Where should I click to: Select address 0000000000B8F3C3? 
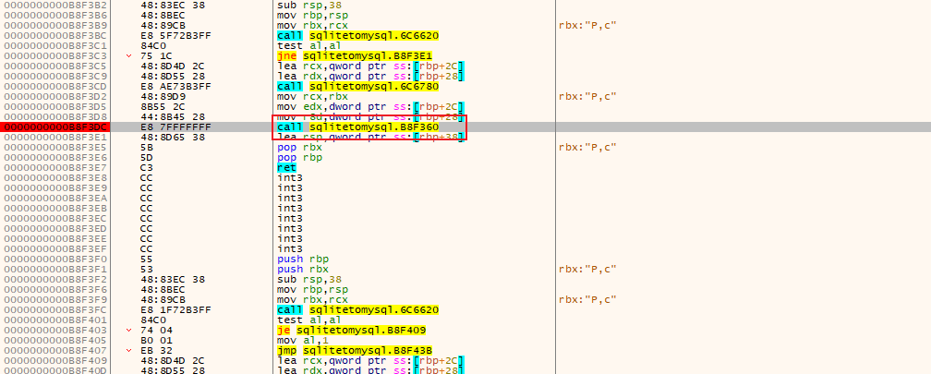(54, 55)
